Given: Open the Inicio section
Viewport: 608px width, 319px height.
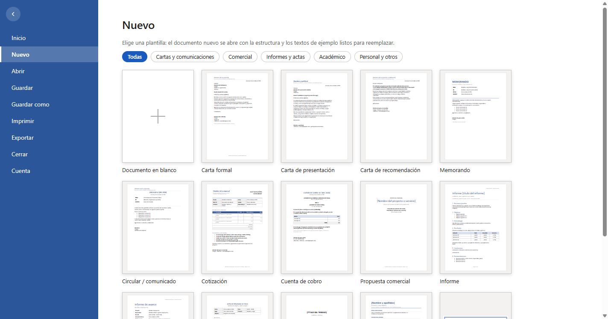Looking at the screenshot, I should tap(49, 38).
